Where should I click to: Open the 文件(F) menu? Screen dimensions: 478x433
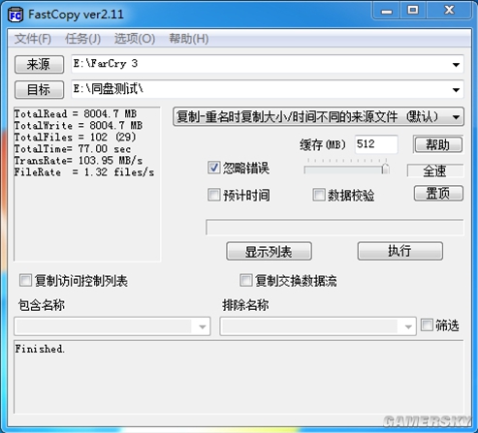33,39
